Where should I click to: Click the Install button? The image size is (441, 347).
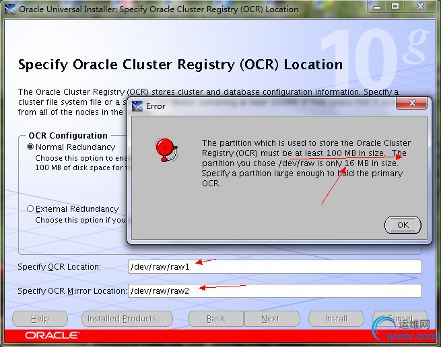point(336,319)
